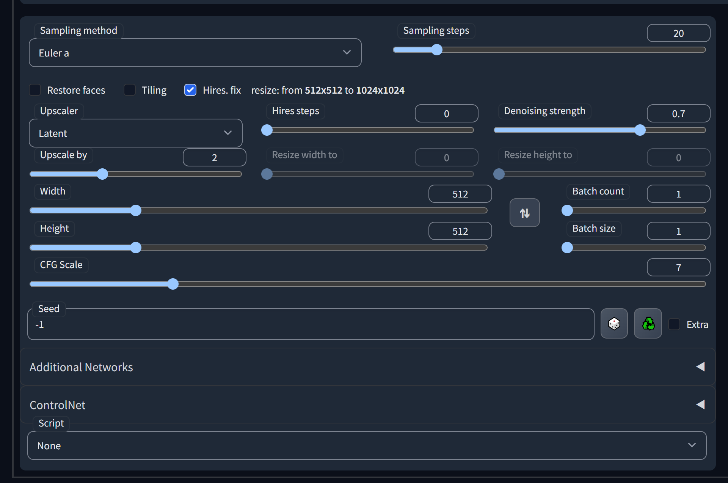Screen dimensions: 728x483
Task: Move the Upscale by slider
Action: (x=103, y=174)
